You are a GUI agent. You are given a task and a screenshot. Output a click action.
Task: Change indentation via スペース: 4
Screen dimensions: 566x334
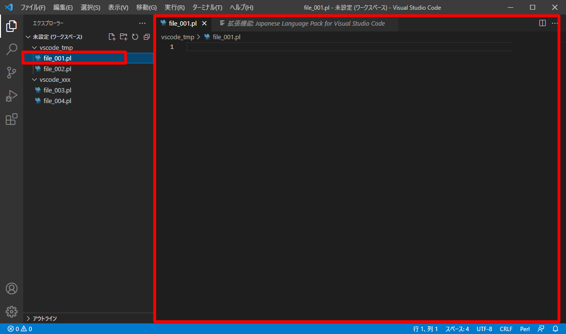457,329
